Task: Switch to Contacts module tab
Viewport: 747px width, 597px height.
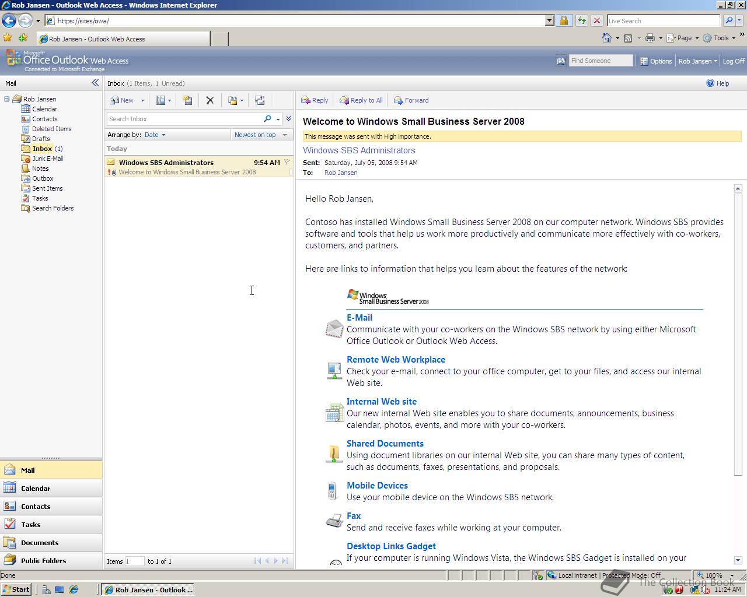Action: (51, 506)
